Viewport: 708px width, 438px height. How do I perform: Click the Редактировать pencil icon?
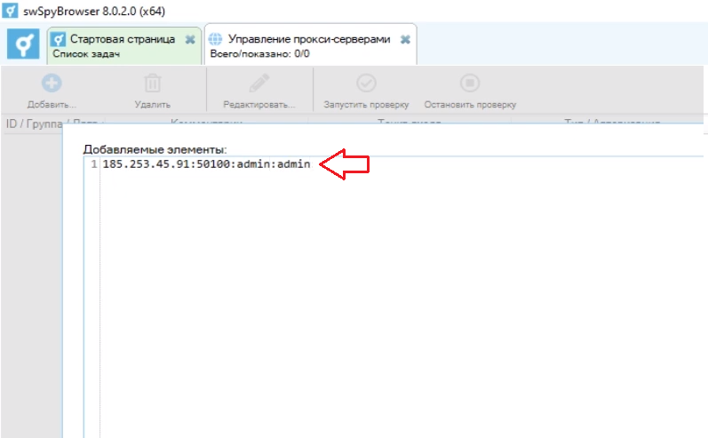click(259, 84)
